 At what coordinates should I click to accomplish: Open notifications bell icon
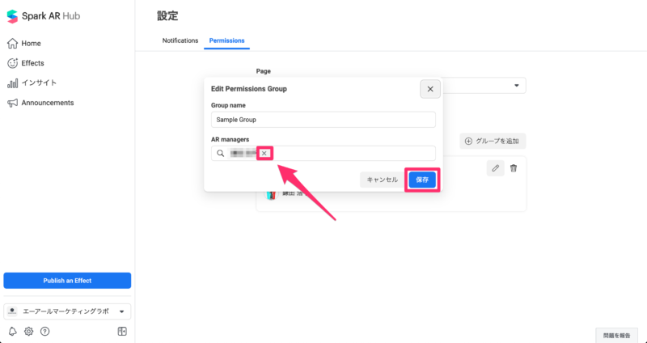pos(13,332)
